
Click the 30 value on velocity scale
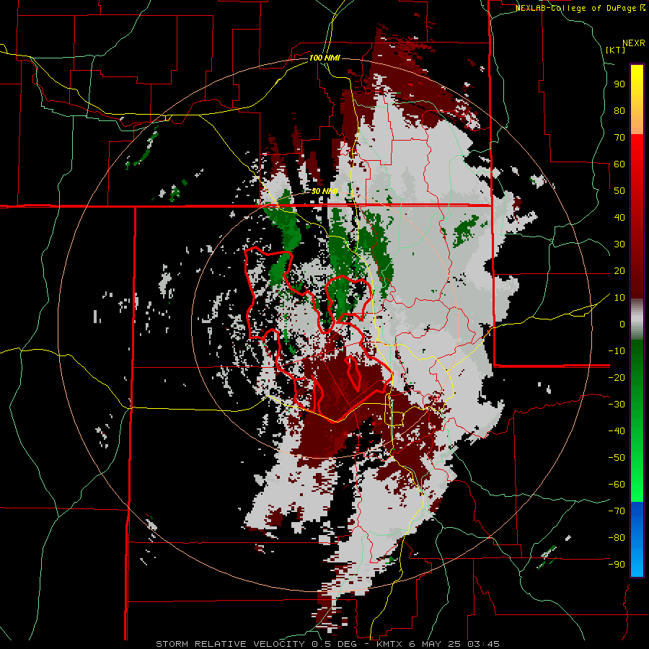click(619, 244)
